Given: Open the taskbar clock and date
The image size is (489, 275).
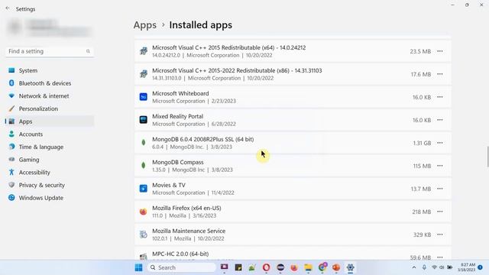Looking at the screenshot, I should pyautogui.click(x=467, y=267).
